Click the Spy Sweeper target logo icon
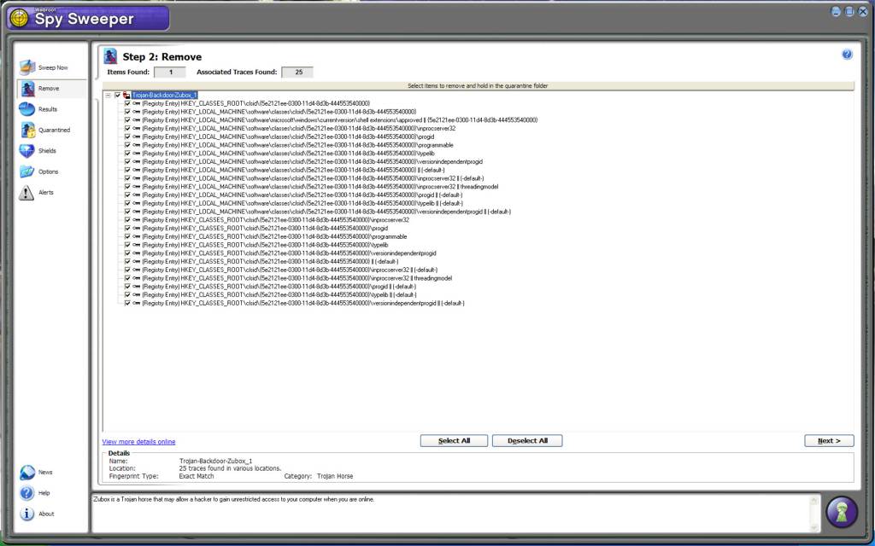The height and width of the screenshot is (546, 875). click(x=19, y=18)
